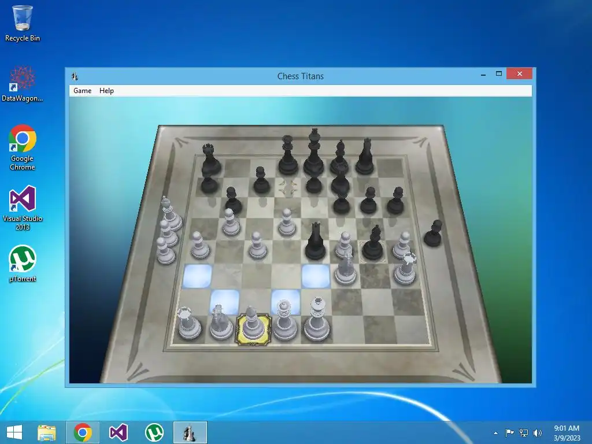The width and height of the screenshot is (592, 444).
Task: Select the white knight on f3
Action: 346,269
